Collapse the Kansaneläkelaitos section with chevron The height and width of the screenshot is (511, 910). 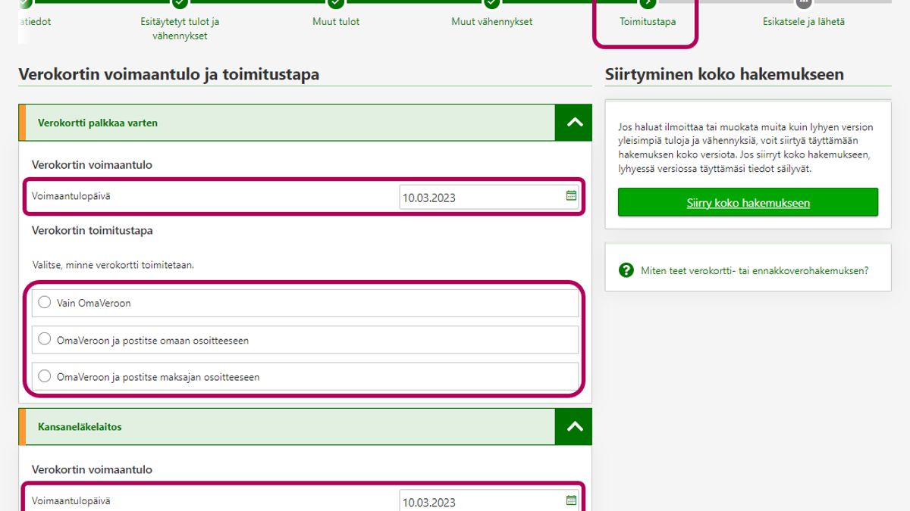[x=574, y=427]
